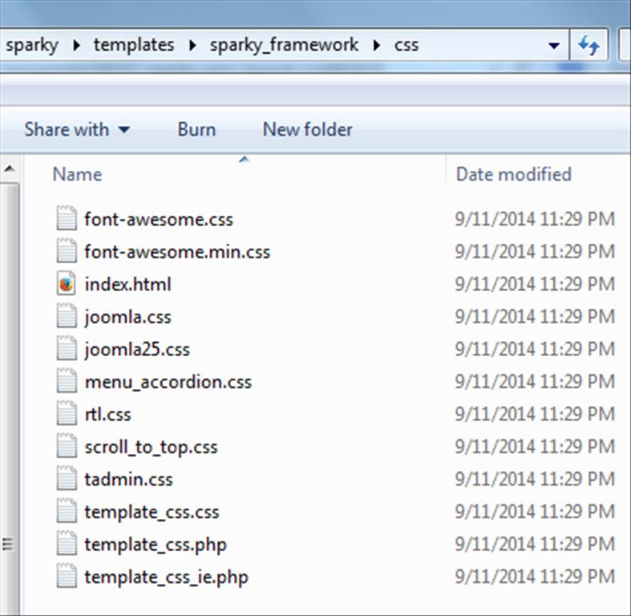Click the Firefox icon beside index.html
Screen dimensions: 631x616
pos(67,283)
